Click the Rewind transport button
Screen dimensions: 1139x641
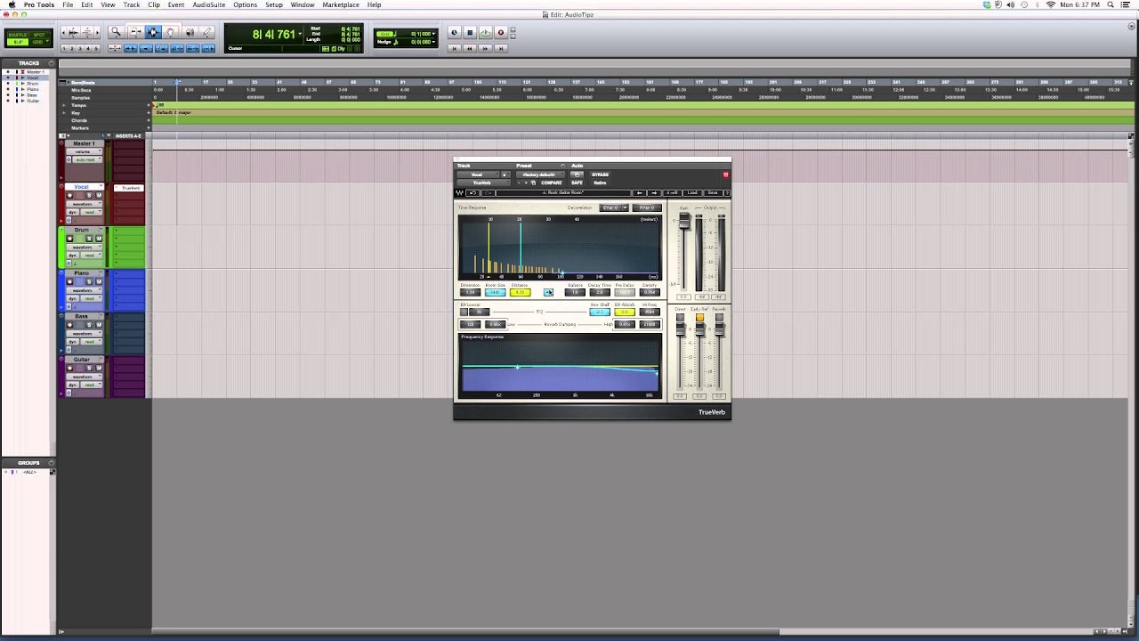point(469,48)
